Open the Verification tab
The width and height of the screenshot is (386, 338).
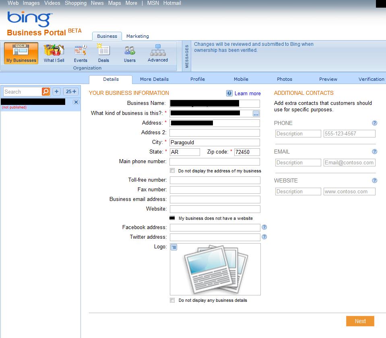(x=371, y=79)
